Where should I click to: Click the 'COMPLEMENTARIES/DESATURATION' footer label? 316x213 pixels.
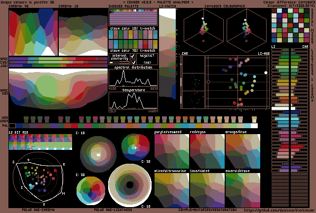point(207,210)
